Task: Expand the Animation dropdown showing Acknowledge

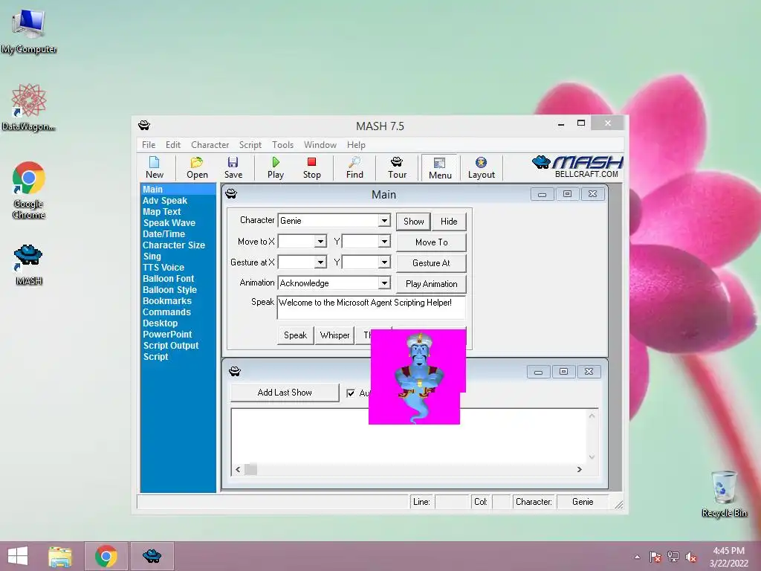Action: (384, 283)
